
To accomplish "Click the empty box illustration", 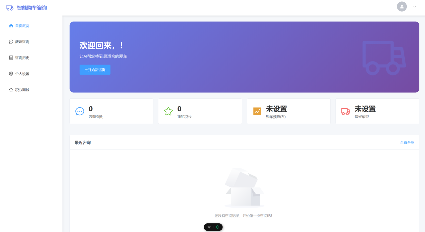I will tap(244, 188).
